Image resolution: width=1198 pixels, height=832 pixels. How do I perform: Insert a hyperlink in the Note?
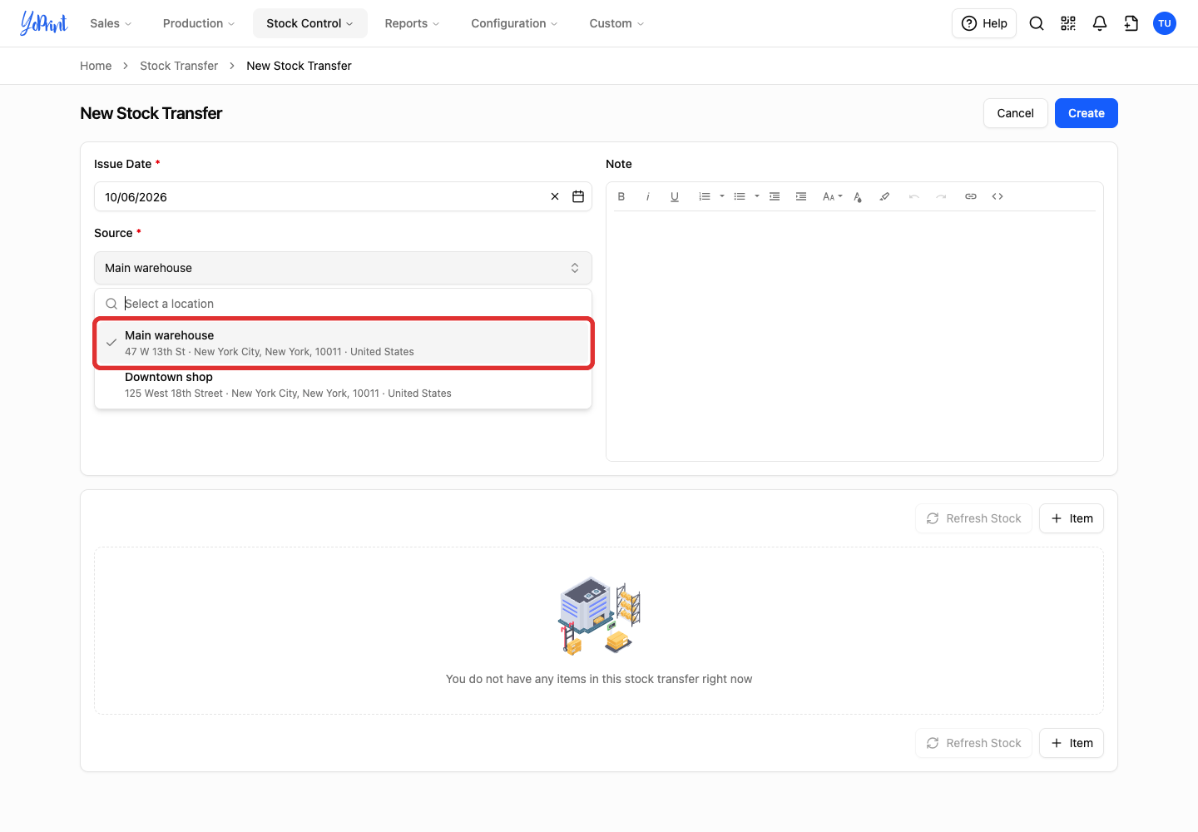pos(971,196)
